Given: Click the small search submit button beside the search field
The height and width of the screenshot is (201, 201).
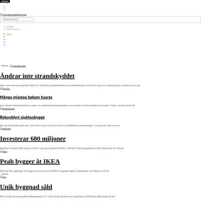Looking at the screenshot, I should [x=4, y=20].
